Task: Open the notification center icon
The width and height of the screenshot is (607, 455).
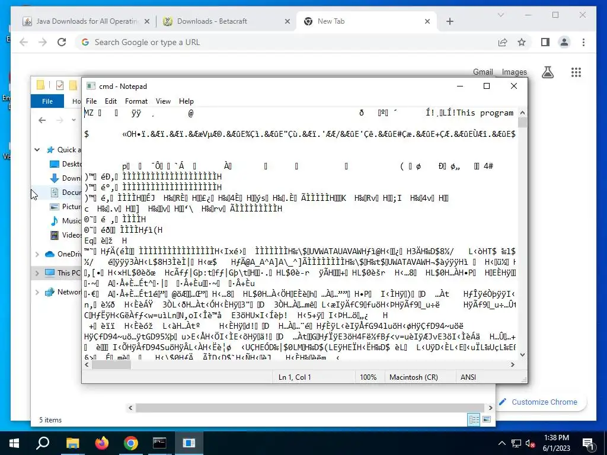Action: pos(589,443)
